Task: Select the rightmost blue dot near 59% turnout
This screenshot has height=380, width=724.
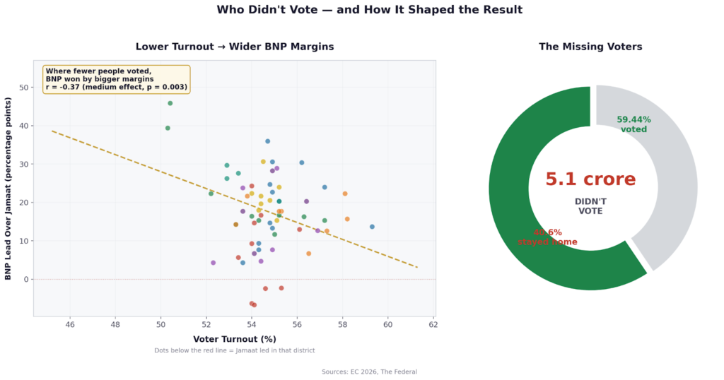Action: [373, 227]
